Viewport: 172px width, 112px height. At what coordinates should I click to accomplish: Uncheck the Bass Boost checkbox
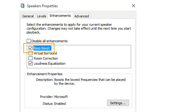30,48
